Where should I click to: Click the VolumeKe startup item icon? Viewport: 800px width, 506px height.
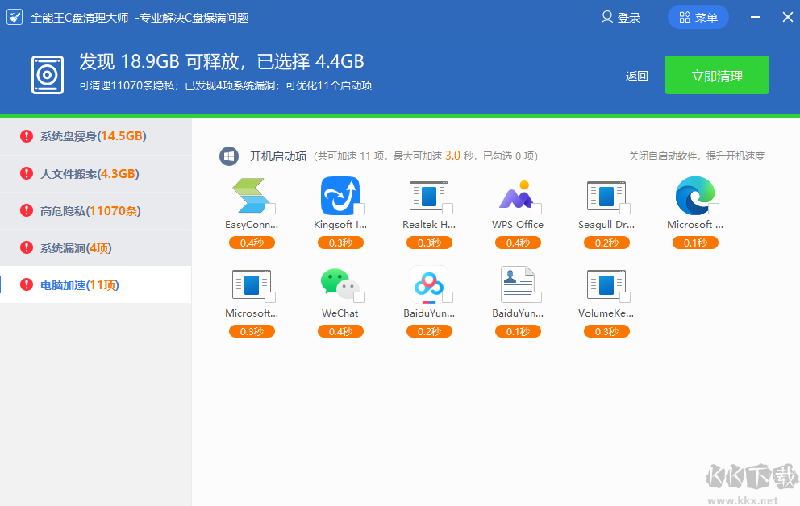606,284
